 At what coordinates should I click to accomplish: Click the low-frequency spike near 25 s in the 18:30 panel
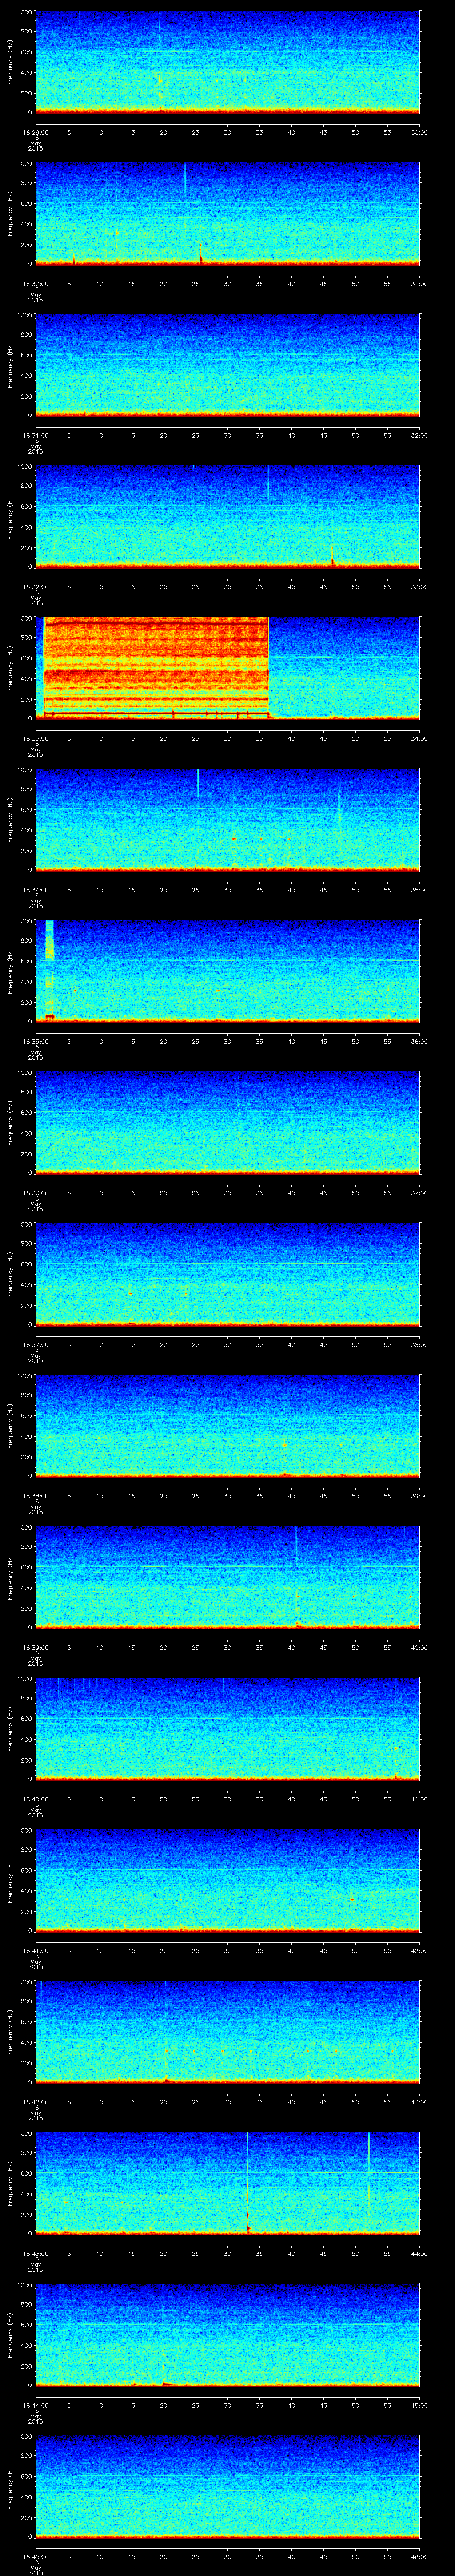coord(200,253)
